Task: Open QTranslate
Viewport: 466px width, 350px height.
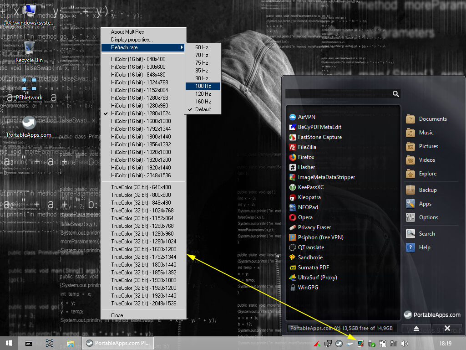Action: click(306, 247)
